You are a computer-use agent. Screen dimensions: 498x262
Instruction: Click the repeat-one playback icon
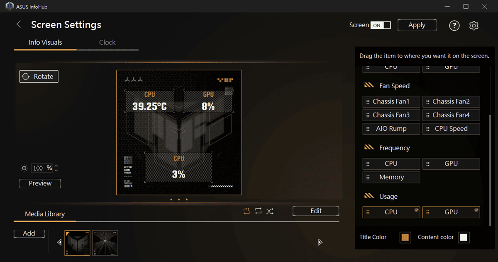[x=247, y=211]
